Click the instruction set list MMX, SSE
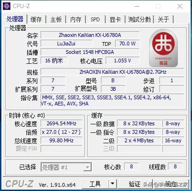 pos(112,101)
